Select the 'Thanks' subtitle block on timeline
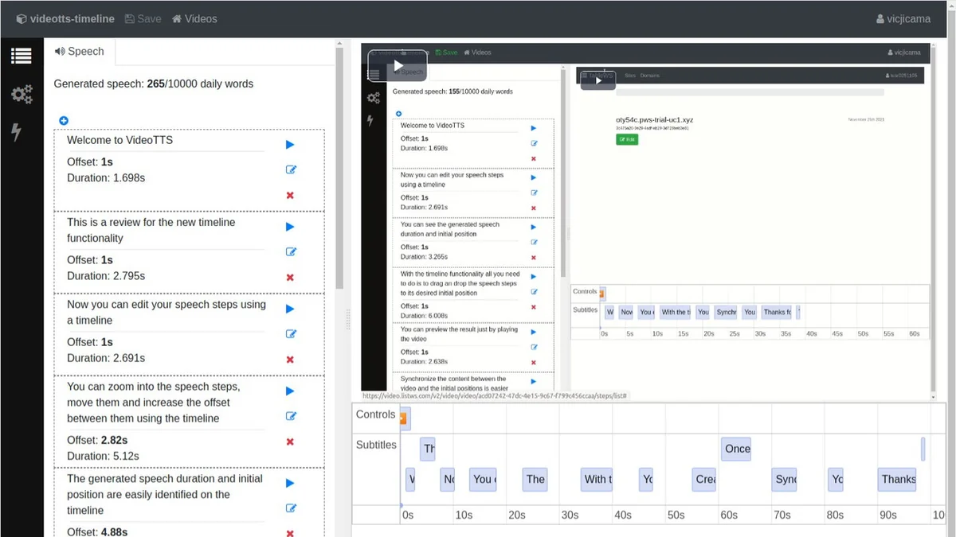Image resolution: width=956 pixels, height=537 pixels. click(x=898, y=479)
